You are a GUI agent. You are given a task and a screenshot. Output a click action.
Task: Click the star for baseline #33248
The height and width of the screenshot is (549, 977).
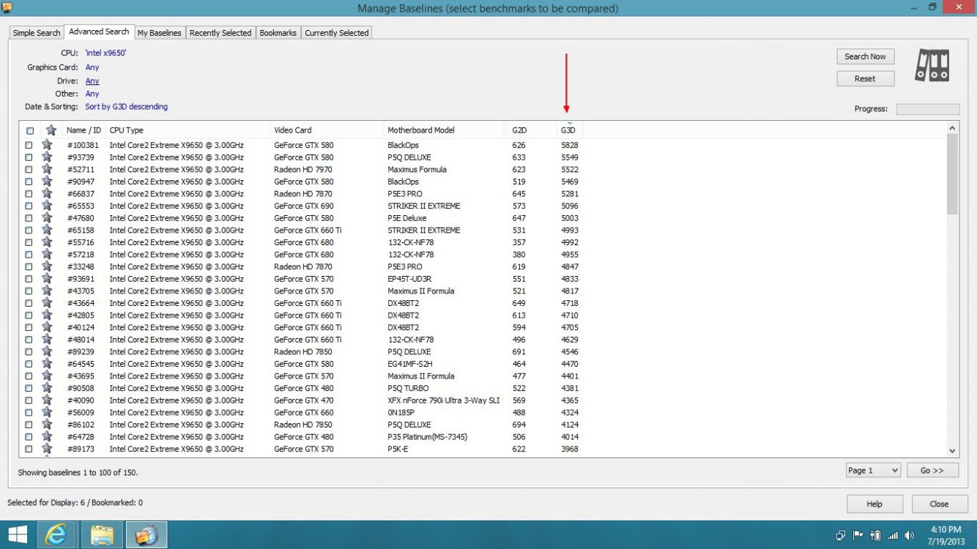48,266
